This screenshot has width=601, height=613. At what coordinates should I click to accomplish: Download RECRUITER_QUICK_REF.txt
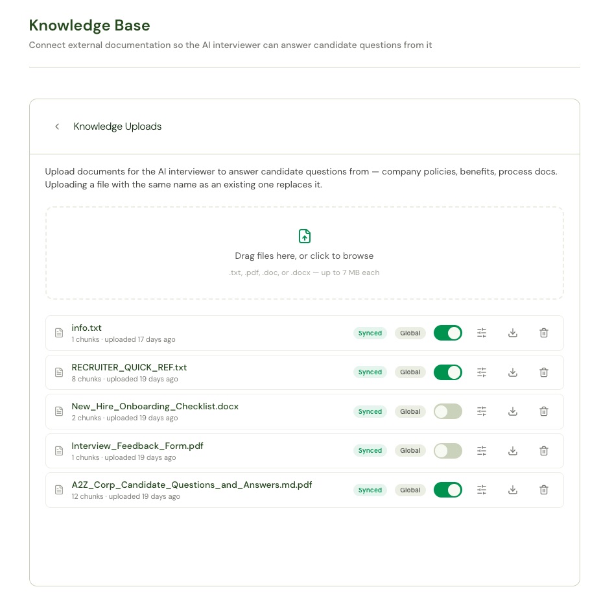[x=513, y=372]
